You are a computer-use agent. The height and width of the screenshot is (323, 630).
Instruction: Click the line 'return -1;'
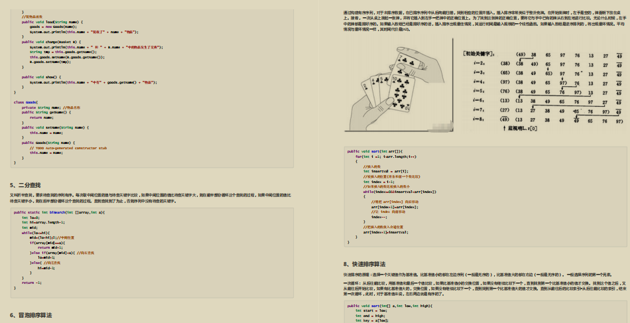(32, 283)
